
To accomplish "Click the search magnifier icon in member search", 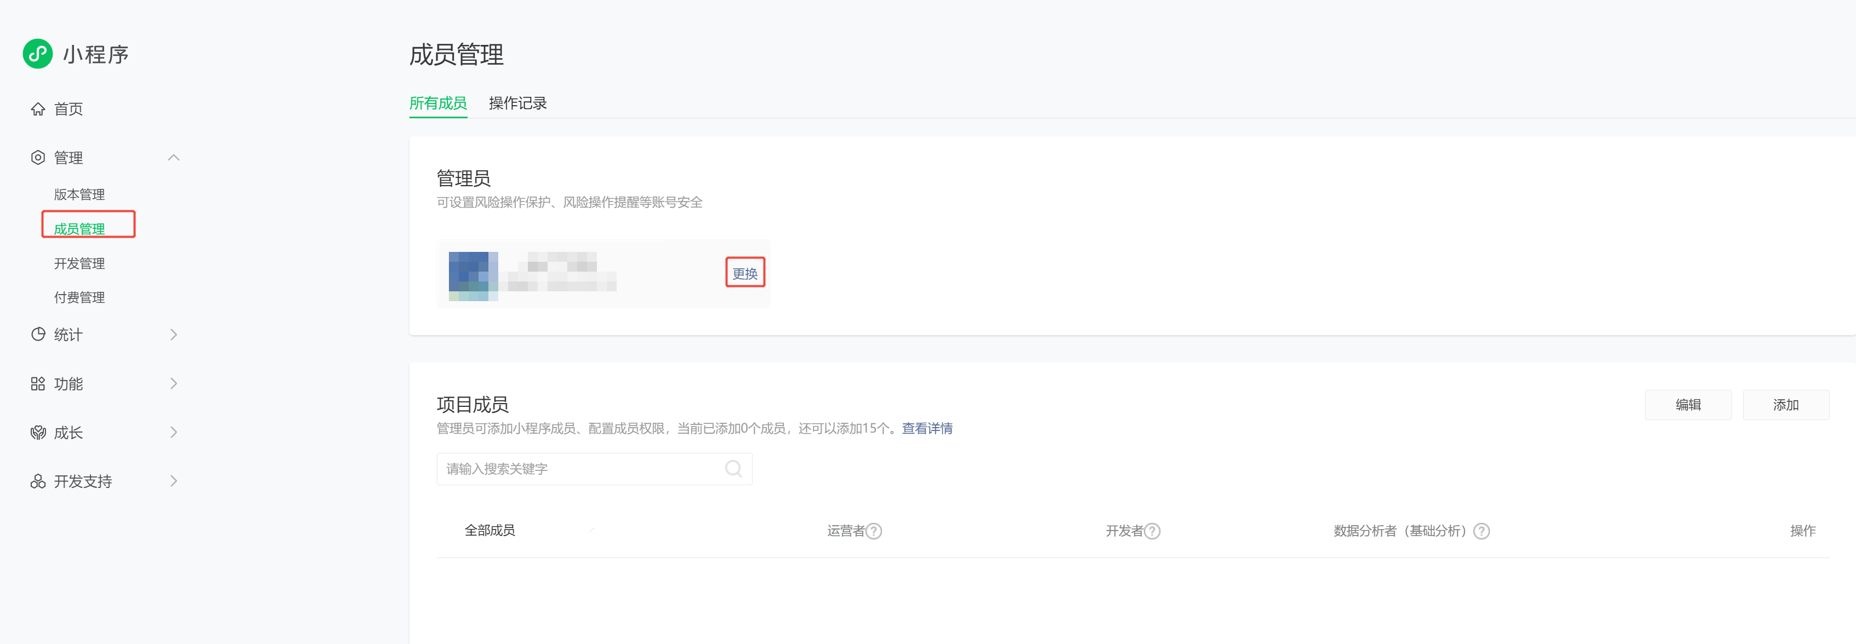I will click(x=733, y=469).
